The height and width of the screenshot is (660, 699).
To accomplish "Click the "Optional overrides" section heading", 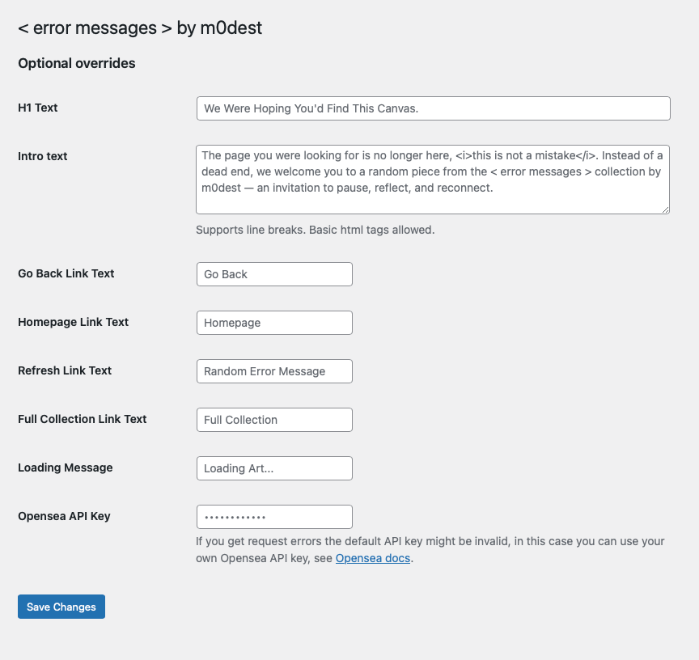I will (x=77, y=63).
